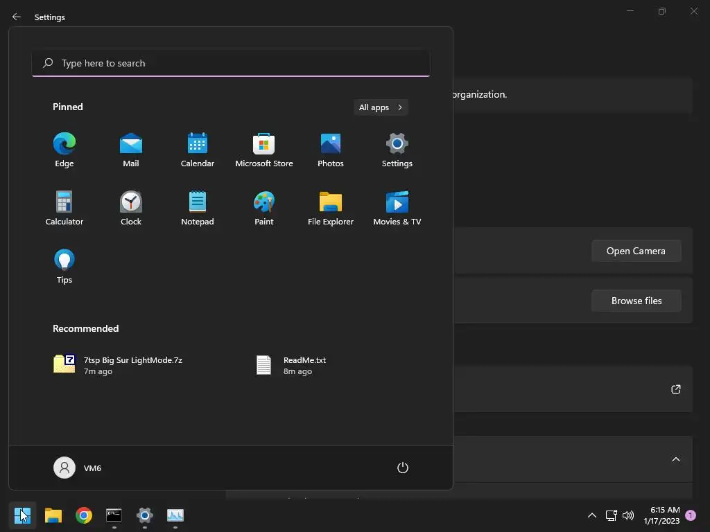Open the notification badge in tray
710x532 pixels.
pyautogui.click(x=691, y=515)
